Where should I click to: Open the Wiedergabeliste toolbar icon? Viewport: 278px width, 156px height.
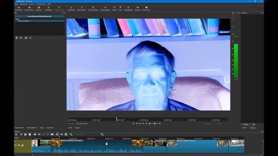pyautogui.click(x=105, y=9)
